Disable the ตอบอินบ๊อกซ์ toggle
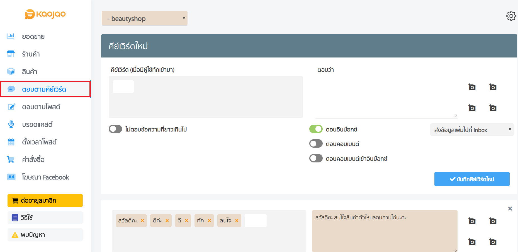This screenshot has width=518, height=252. click(x=316, y=129)
